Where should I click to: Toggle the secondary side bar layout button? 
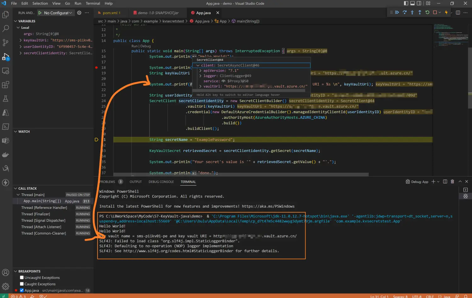pyautogui.click(x=419, y=3)
